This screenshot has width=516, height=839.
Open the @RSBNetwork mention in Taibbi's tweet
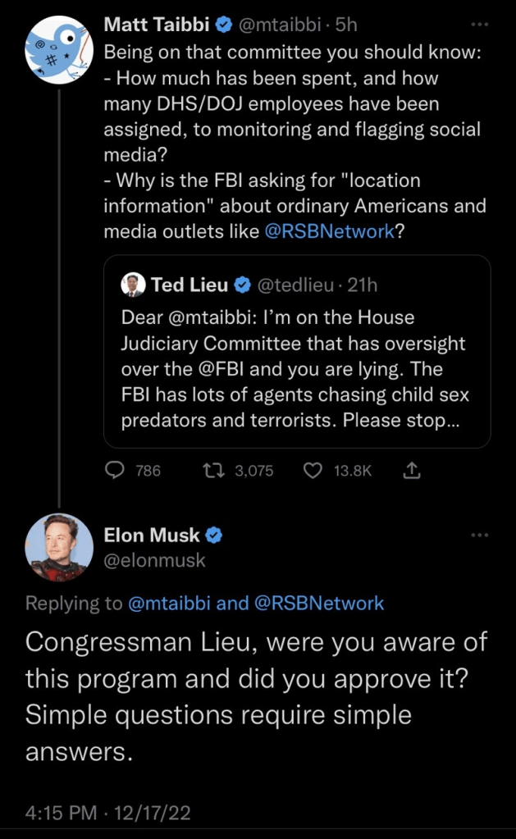(330, 231)
